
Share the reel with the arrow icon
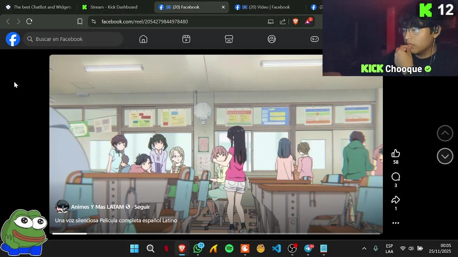(x=395, y=200)
